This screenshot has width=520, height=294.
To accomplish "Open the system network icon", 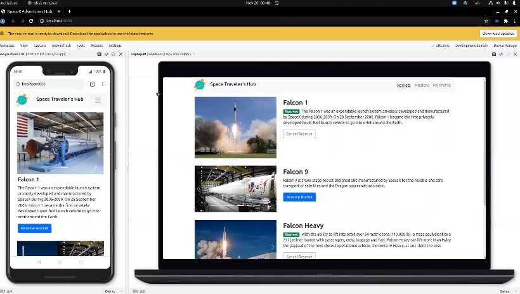I will click(x=490, y=3).
